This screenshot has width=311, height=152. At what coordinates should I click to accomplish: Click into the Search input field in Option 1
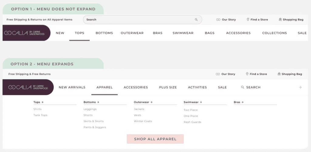(139, 20)
